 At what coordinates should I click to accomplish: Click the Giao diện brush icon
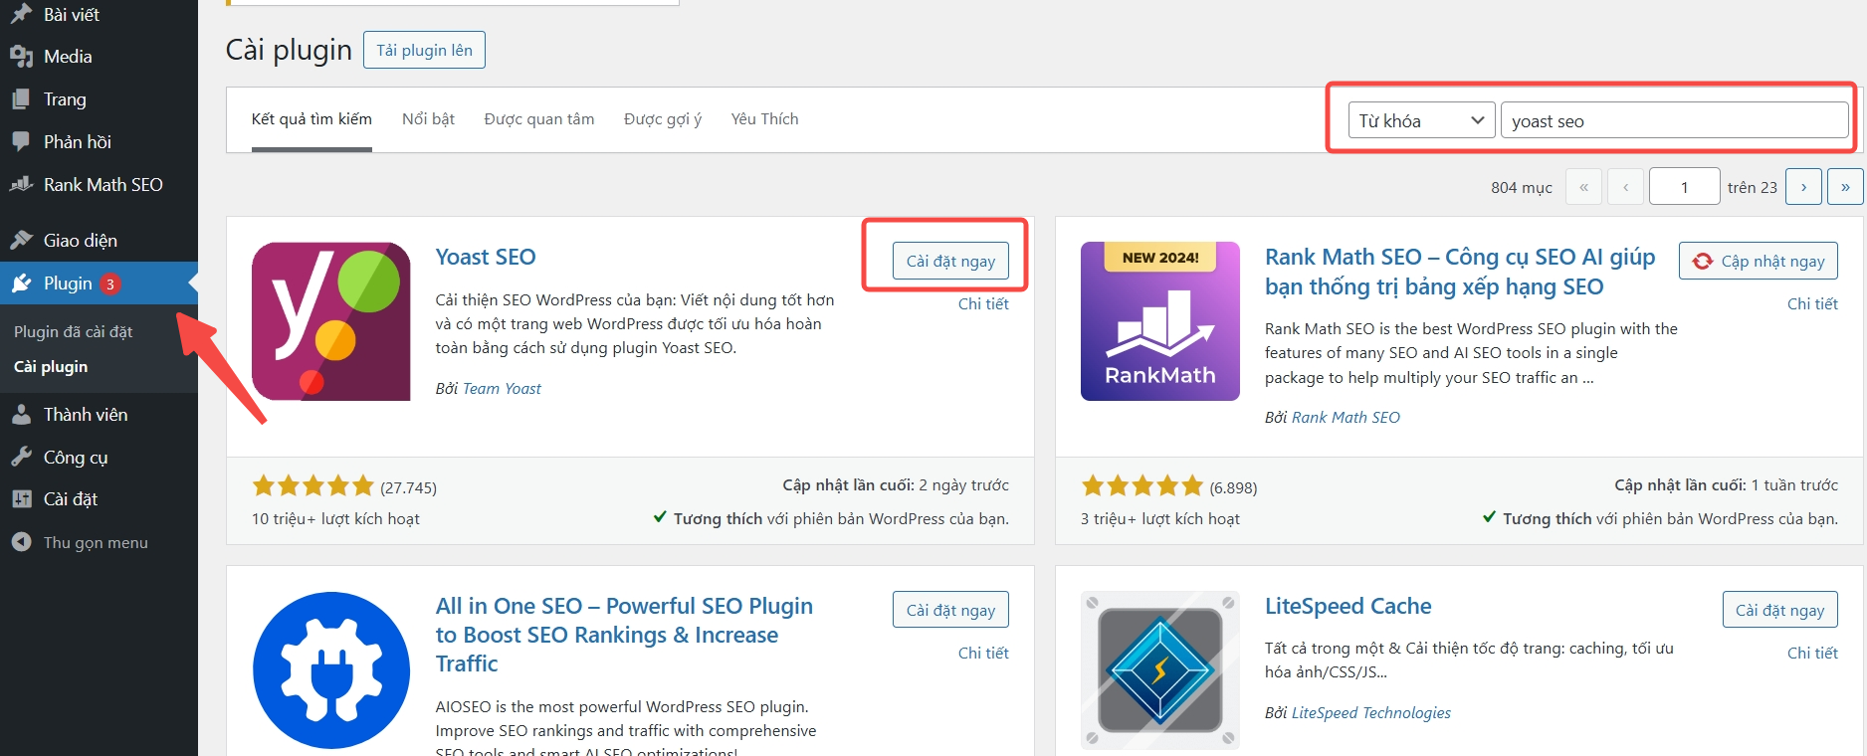(21, 240)
